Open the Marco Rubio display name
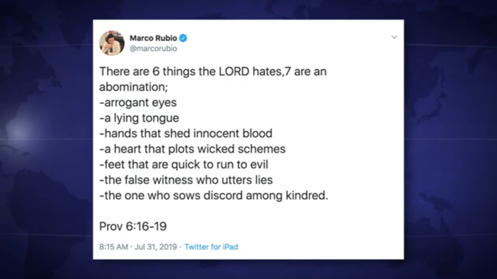 153,38
